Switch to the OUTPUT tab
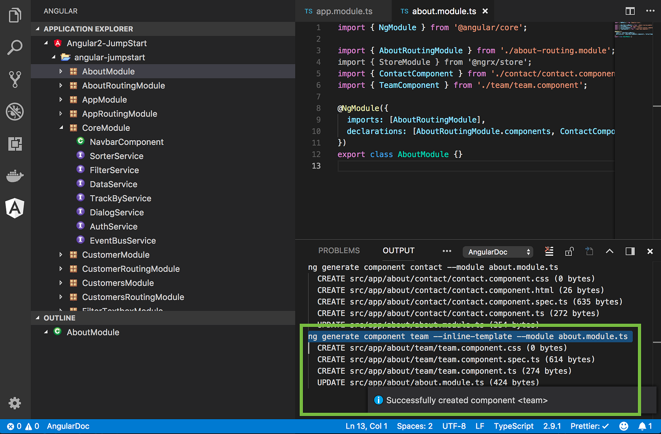661x434 pixels. pyautogui.click(x=399, y=251)
